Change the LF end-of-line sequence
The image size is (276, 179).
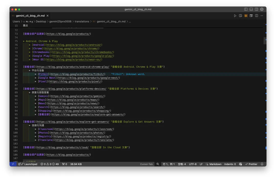pyautogui.click(x=201, y=164)
